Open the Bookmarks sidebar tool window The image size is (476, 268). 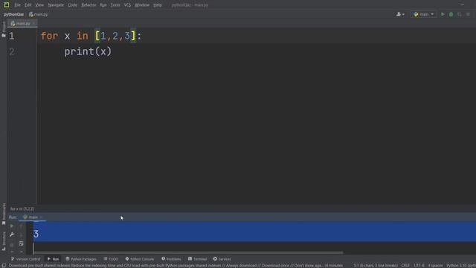coord(4,214)
